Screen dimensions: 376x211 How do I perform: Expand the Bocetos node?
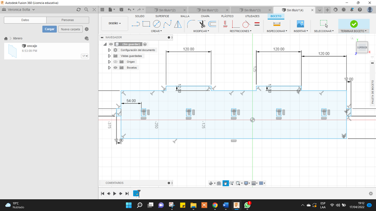pyautogui.click(x=109, y=67)
